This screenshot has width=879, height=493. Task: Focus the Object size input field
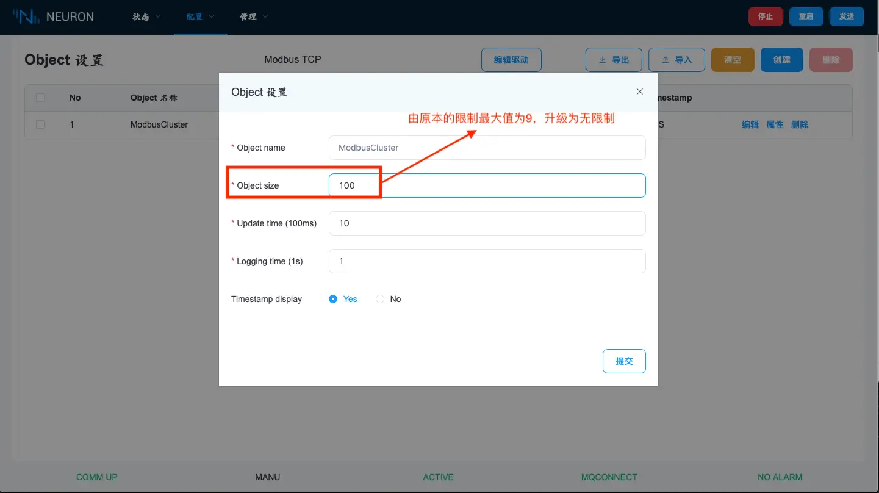[487, 185]
